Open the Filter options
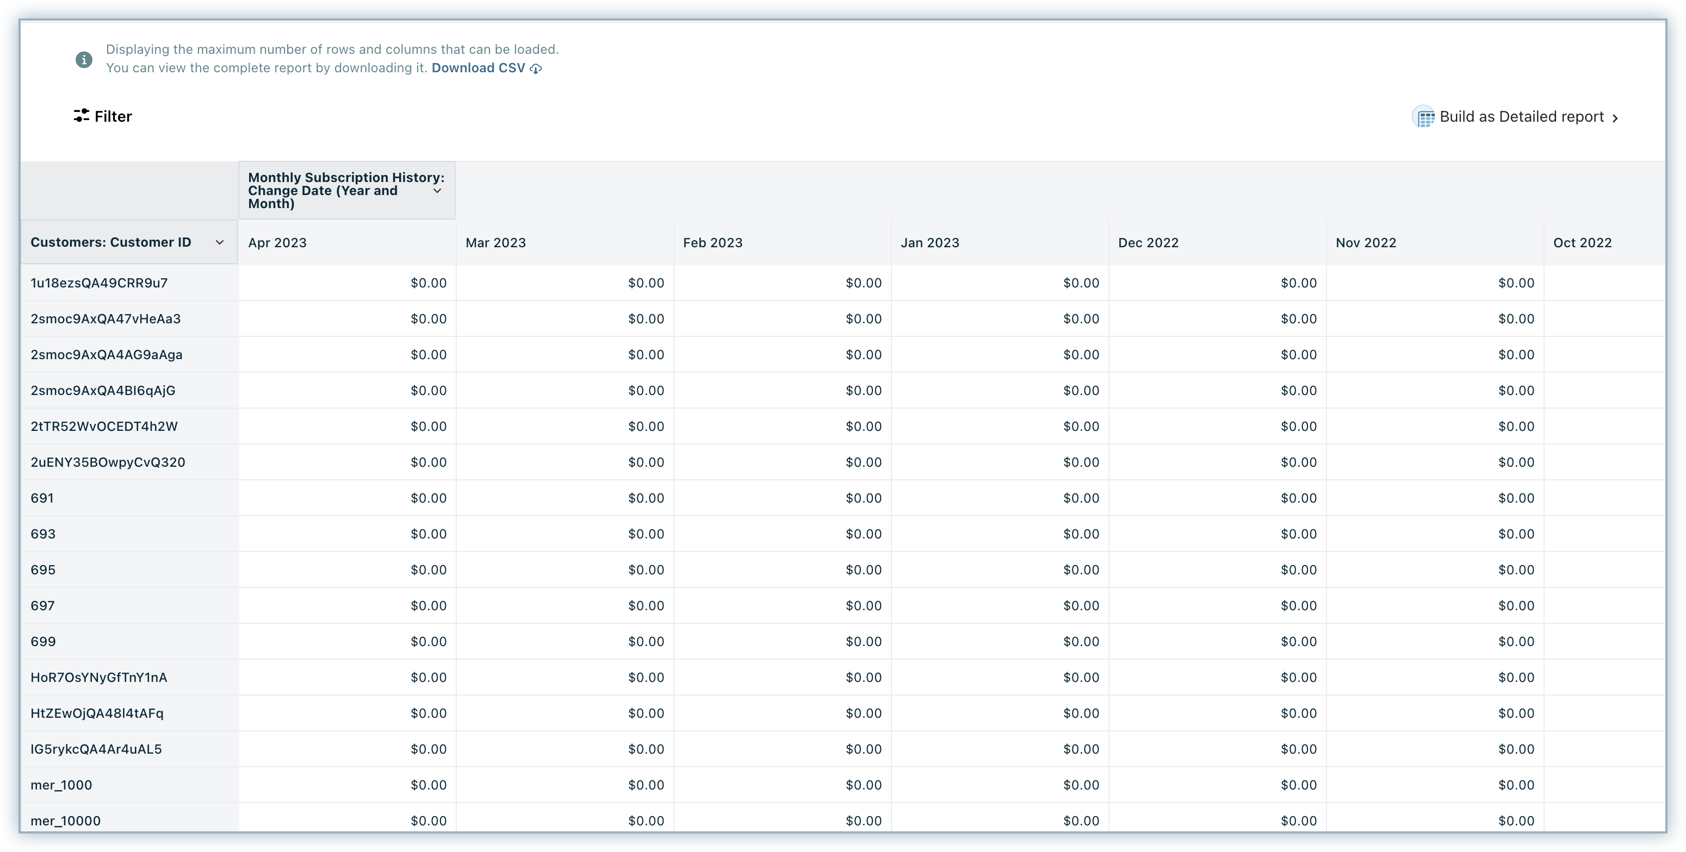This screenshot has width=1686, height=852. 112,116
